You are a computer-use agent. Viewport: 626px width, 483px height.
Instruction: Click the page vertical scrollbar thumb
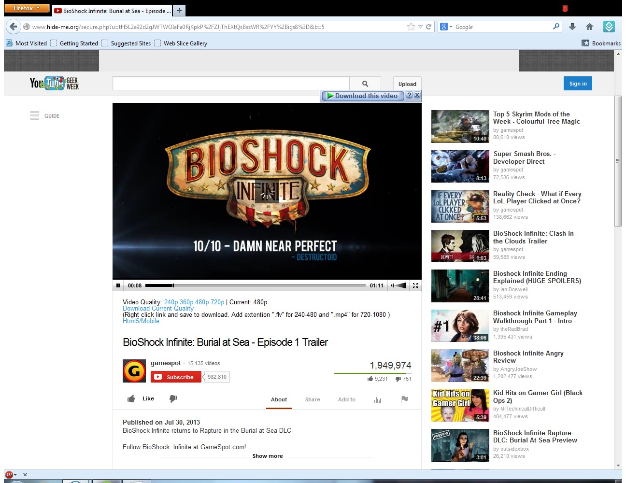pos(618,161)
